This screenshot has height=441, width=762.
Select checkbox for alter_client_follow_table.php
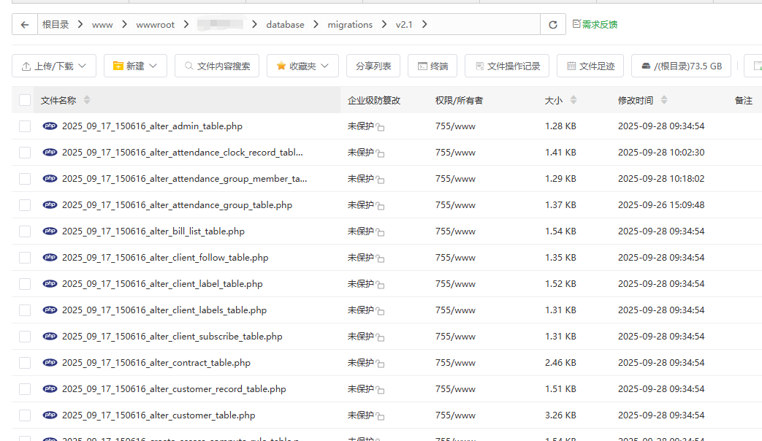(x=25, y=258)
